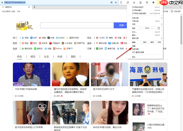Open the 抖音 site shortcut
Image resolution: width=183 pixels, height=131 pixels.
point(51,38)
